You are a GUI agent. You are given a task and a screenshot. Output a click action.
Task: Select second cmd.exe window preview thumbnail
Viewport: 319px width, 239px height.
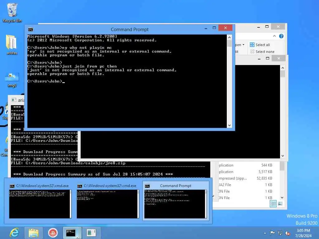(108, 204)
